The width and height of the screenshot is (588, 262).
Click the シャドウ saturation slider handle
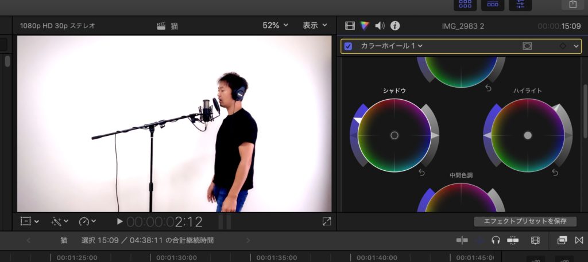[358, 120]
